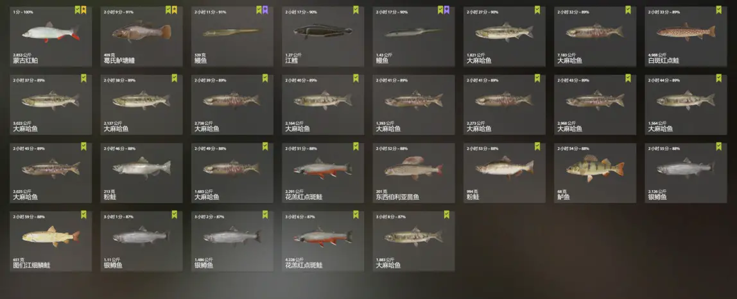Click the orange star badge on 蒙古红鲌
737x299 pixels.
[x=83, y=10]
